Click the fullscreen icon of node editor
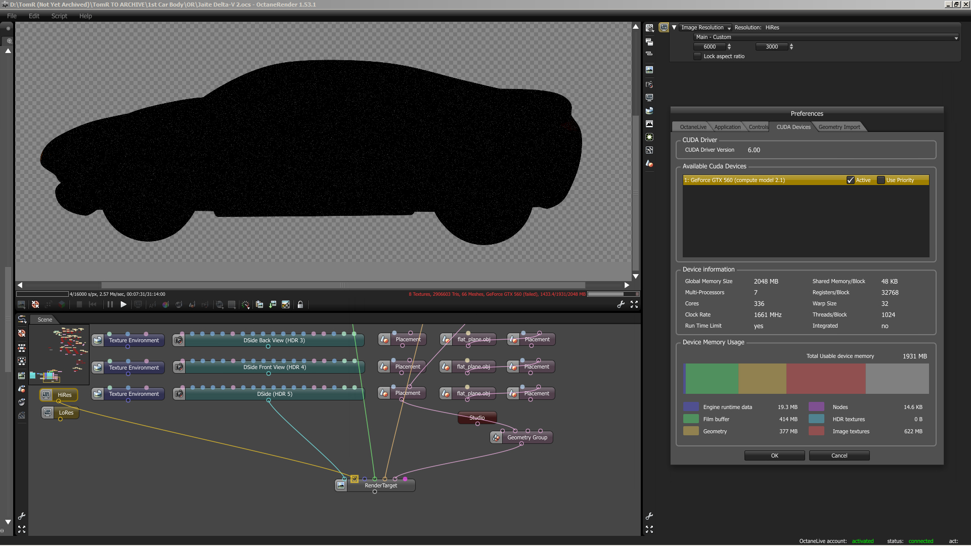The height and width of the screenshot is (546, 971). click(22, 529)
